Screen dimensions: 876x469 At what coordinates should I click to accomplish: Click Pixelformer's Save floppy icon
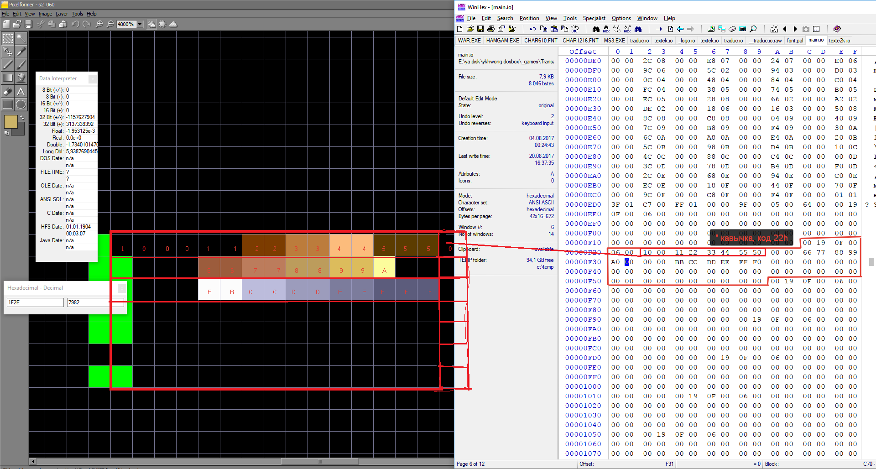click(x=28, y=24)
